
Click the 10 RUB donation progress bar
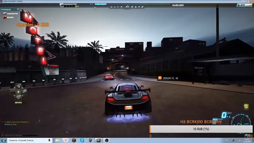pyautogui.click(x=201, y=129)
